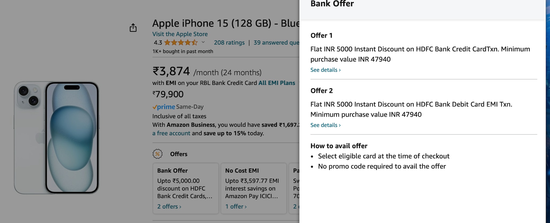
Task: Click the percent badge icon next to Offers
Action: point(158,154)
